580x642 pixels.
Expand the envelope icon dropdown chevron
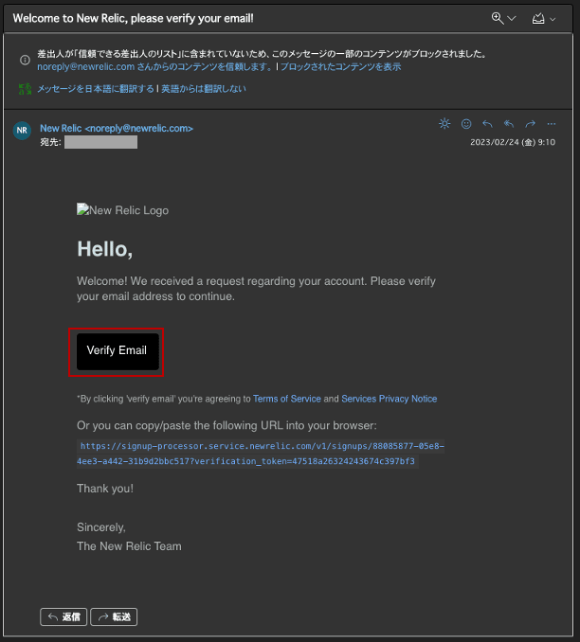(553, 19)
